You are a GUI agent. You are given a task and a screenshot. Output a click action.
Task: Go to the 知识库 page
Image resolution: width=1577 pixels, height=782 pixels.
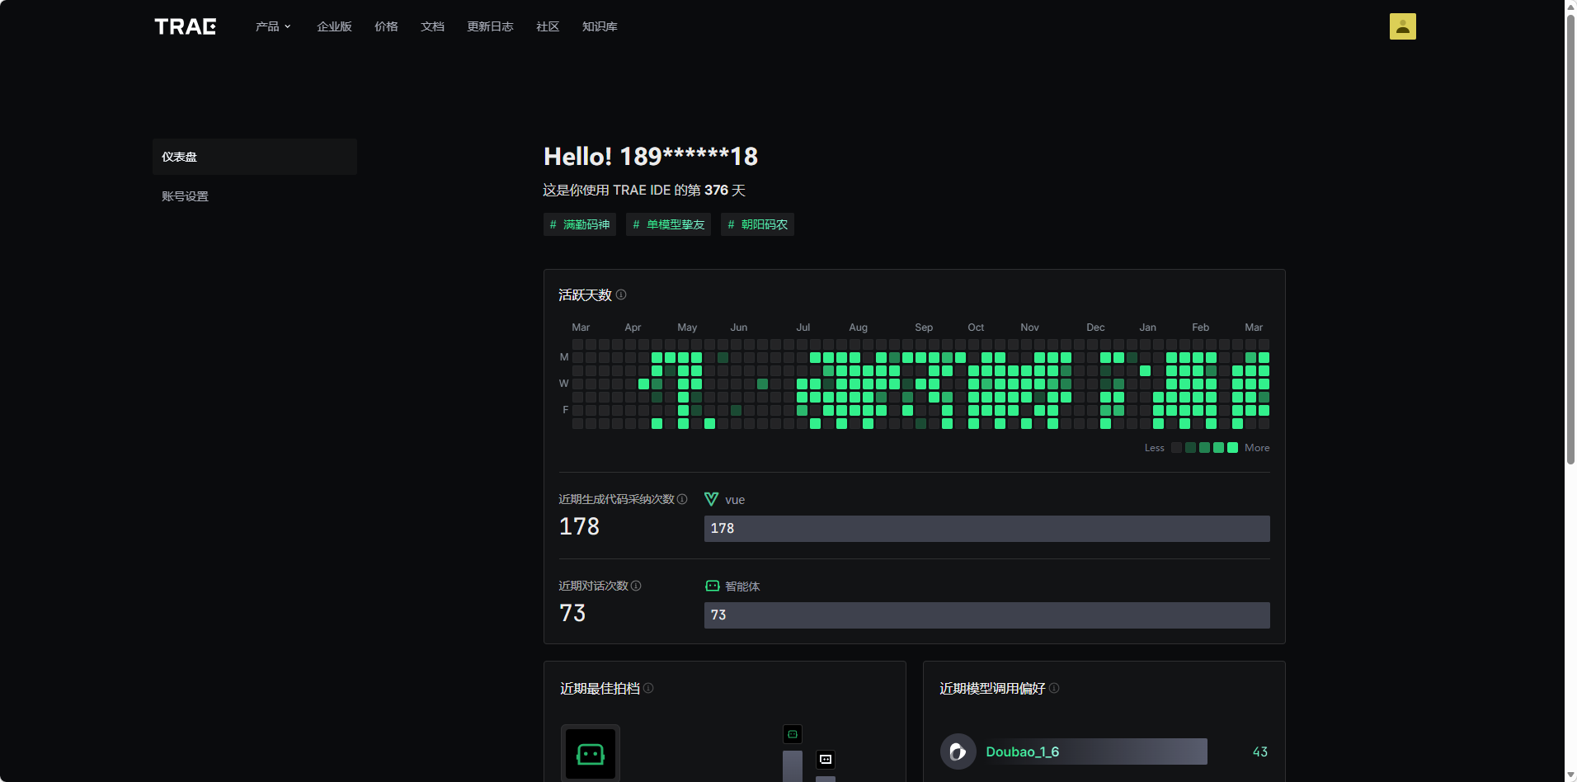pos(600,26)
